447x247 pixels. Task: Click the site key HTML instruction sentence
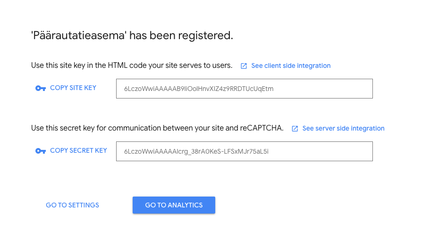132,66
